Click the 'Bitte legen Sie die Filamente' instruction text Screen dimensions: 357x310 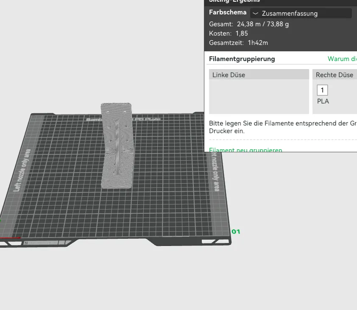coord(283,127)
